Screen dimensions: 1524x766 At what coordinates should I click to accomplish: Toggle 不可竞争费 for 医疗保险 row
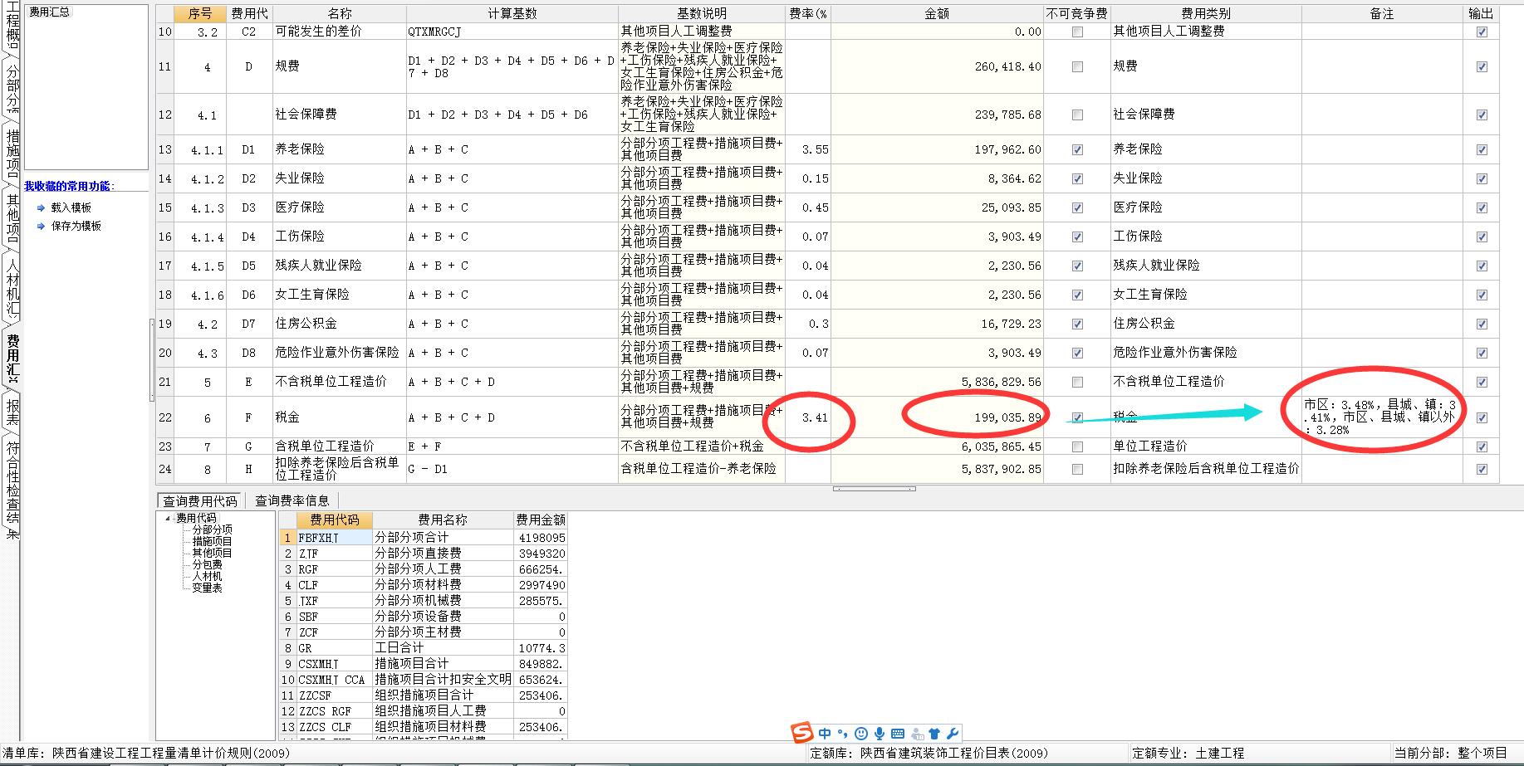(1077, 208)
